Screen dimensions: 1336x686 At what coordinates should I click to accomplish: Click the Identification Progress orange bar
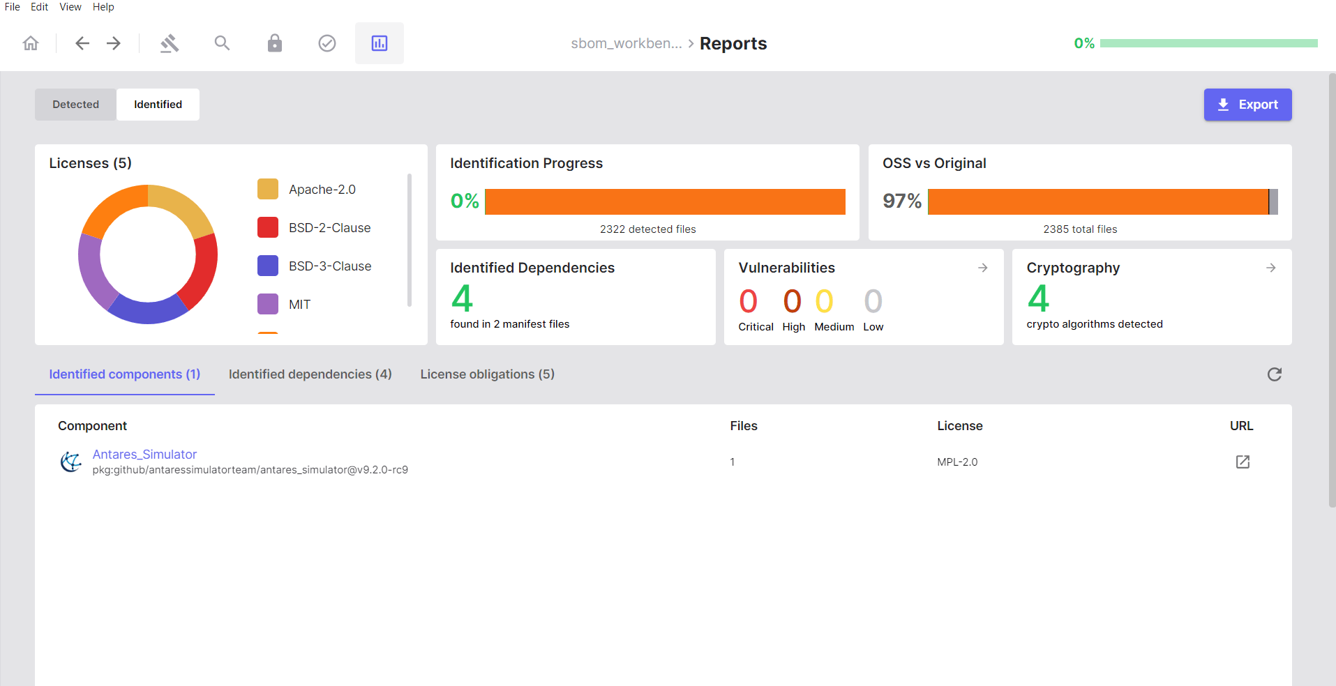[x=665, y=201]
